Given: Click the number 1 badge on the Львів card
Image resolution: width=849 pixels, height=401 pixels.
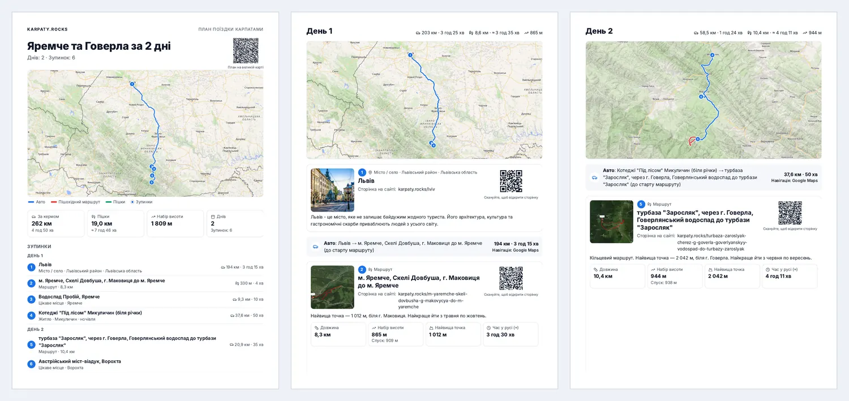Looking at the screenshot, I should 362,172.
